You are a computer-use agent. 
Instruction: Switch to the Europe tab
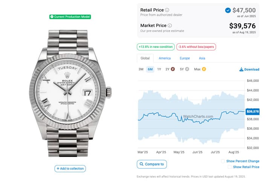point(185,58)
